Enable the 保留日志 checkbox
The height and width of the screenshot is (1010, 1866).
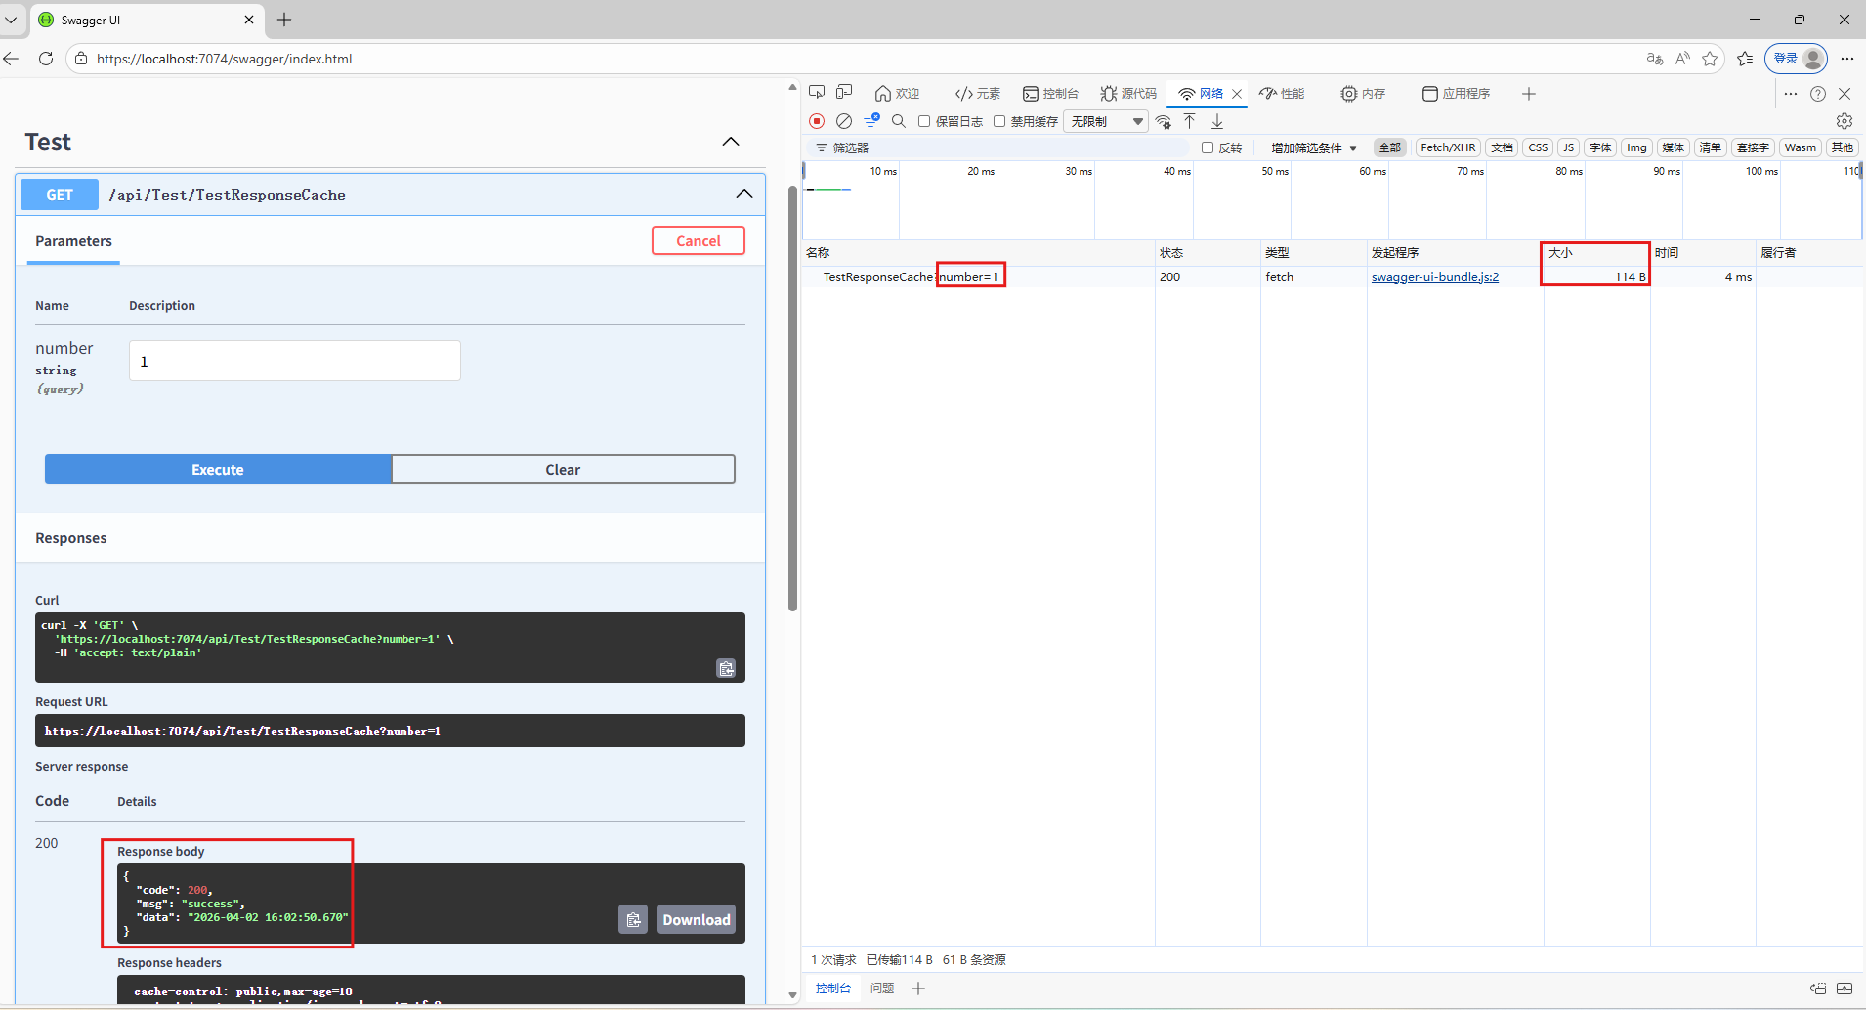pyautogui.click(x=924, y=121)
